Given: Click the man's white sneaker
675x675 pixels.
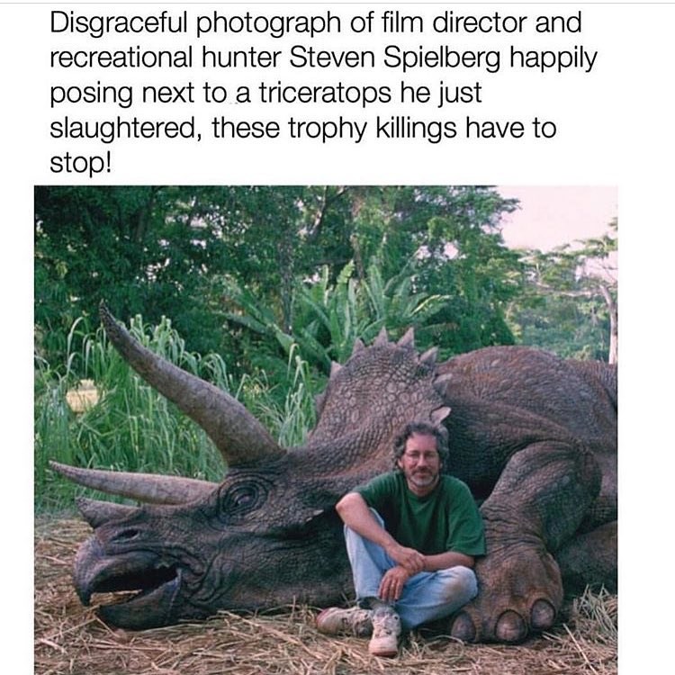Looking at the screenshot, I should [x=383, y=631].
